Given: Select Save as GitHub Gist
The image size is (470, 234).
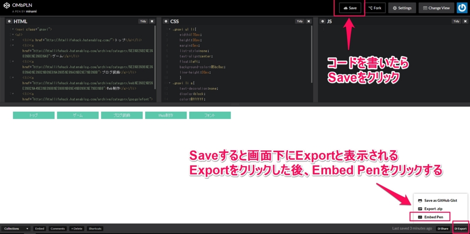Looking at the screenshot, I should [438, 201].
